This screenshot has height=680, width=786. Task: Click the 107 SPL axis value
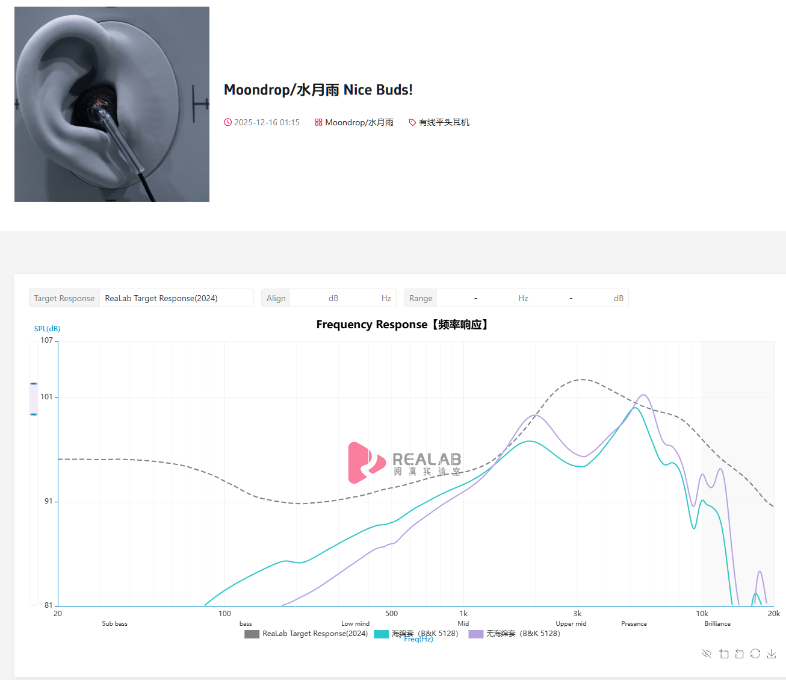46,340
